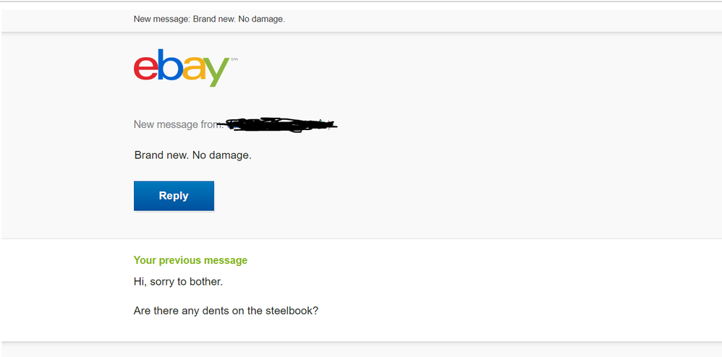This screenshot has width=722, height=357.
Task: Click the top 'New message:' preheader line
Action: (x=209, y=20)
